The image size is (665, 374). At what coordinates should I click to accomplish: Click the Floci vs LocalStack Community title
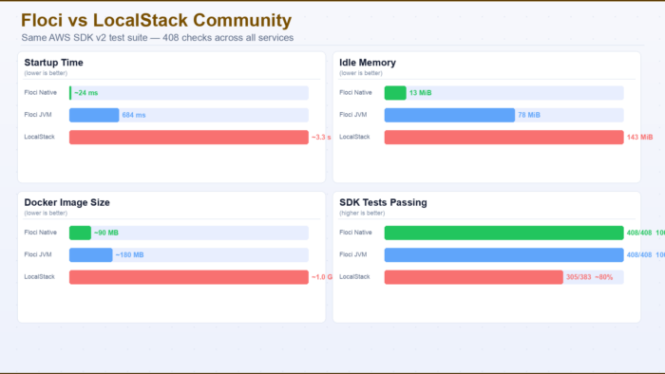click(156, 20)
